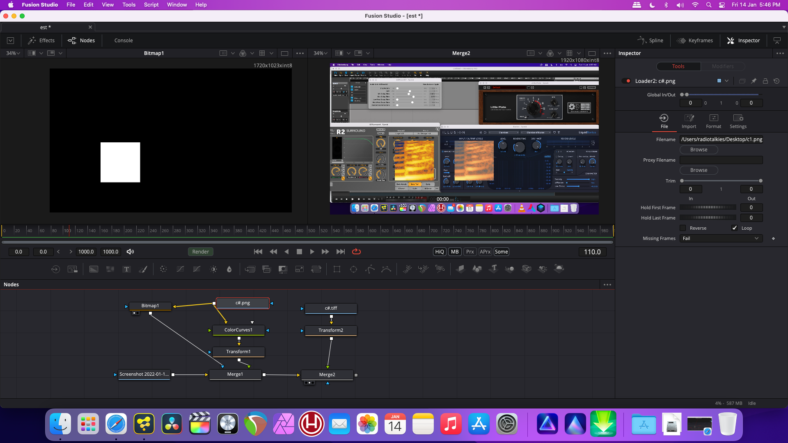Add a Color Corrector node from the toolbar
The width and height of the screenshot is (788, 443).
point(163,269)
